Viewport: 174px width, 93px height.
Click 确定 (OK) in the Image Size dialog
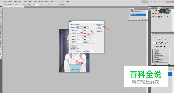99,25
